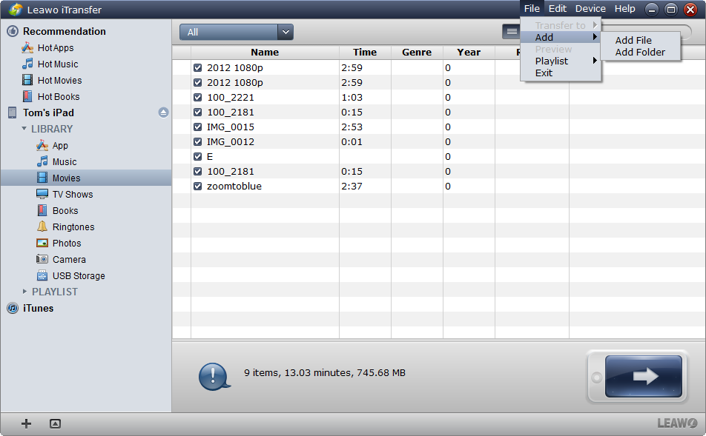Screen dimensions: 706x436
Task: Uncheck the IMG_0015 checkbox
Action: coord(197,127)
